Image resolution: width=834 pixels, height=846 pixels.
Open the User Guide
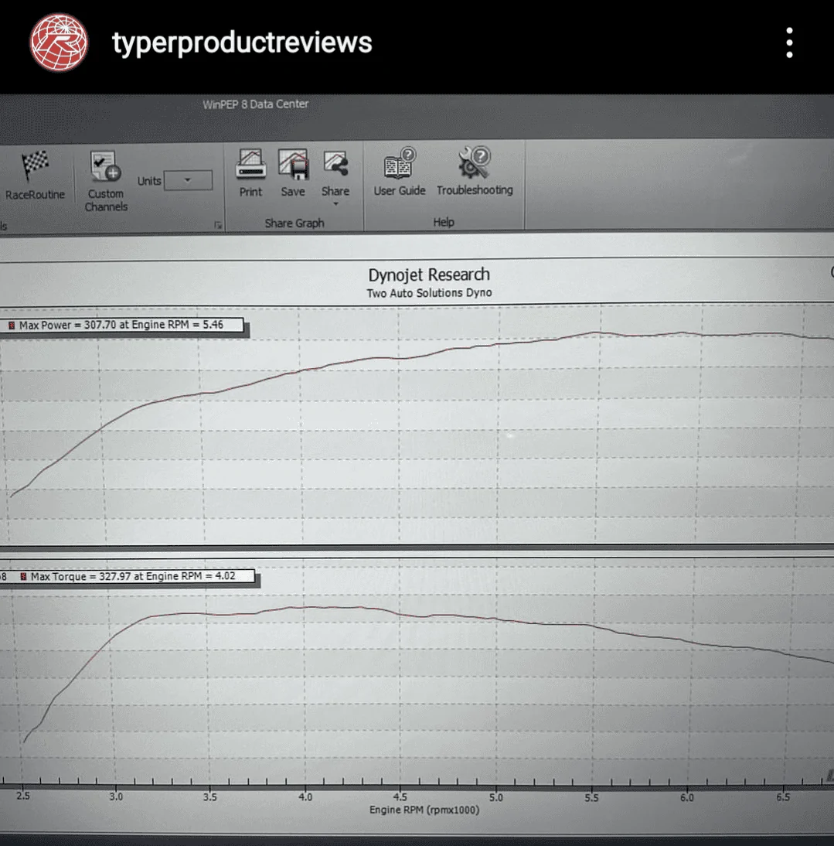(400, 172)
